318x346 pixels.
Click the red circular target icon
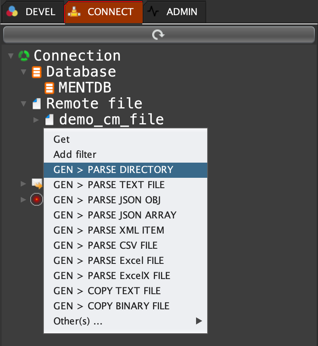pos(36,199)
